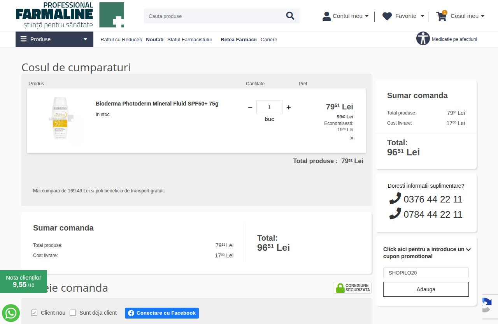
Task: Collapse the promotional coupon chevron
Action: tap(468, 250)
